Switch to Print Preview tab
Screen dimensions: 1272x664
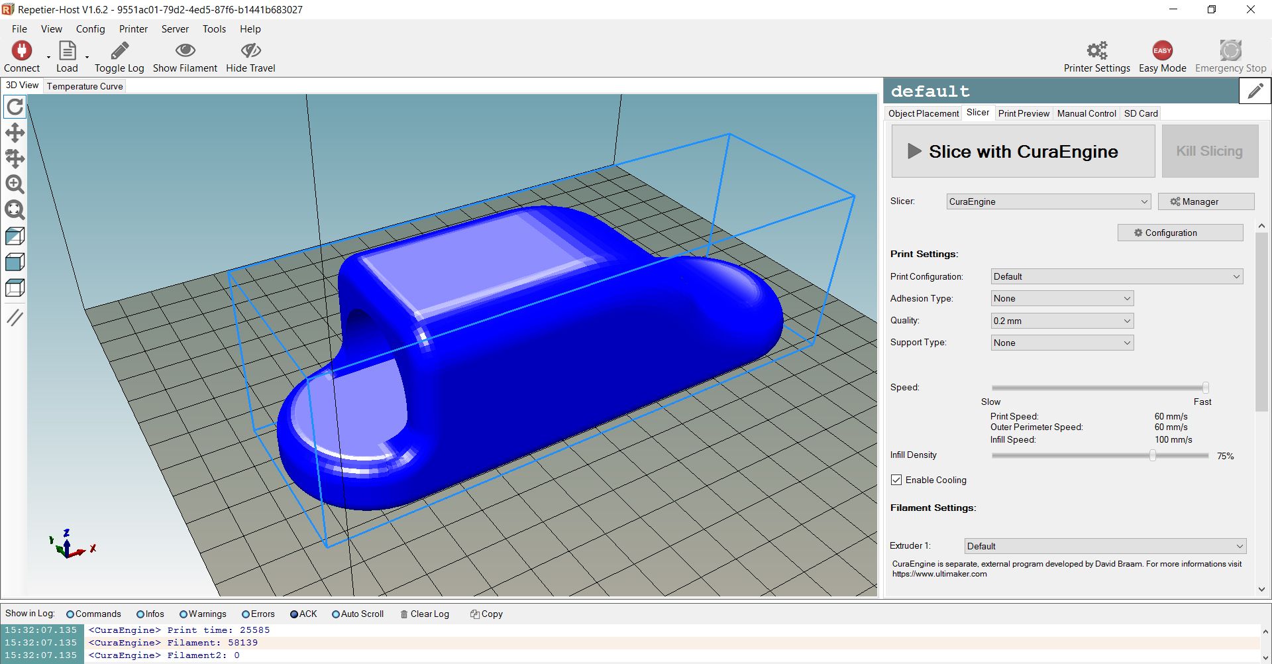[1024, 113]
